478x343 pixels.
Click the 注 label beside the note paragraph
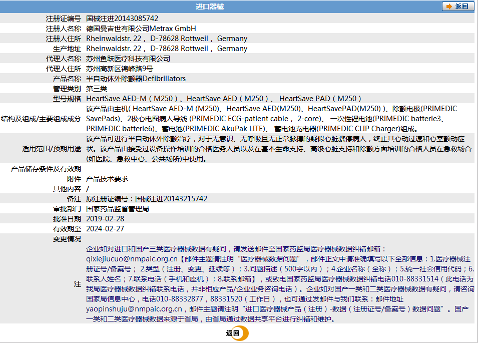click(x=78, y=284)
